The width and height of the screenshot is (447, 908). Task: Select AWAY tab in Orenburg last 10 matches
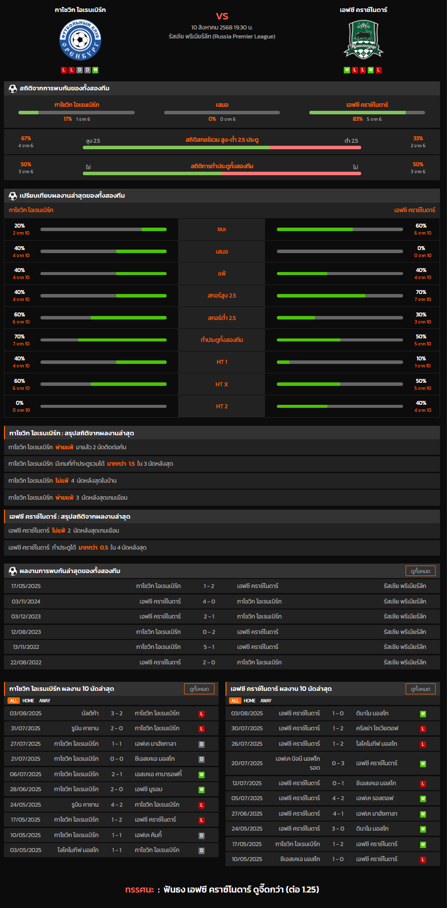(45, 701)
